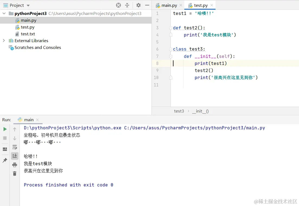Close the main.py editor tab
The width and height of the screenshot is (299, 206).
tap(181, 5)
